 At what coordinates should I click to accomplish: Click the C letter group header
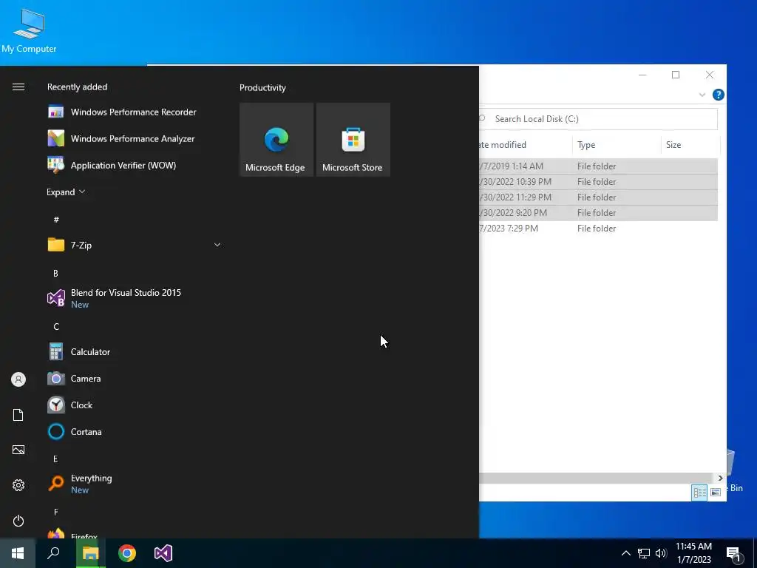pyautogui.click(x=56, y=326)
